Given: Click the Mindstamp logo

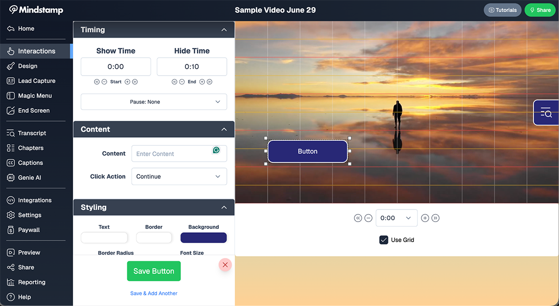Looking at the screenshot, I should coord(36,10).
